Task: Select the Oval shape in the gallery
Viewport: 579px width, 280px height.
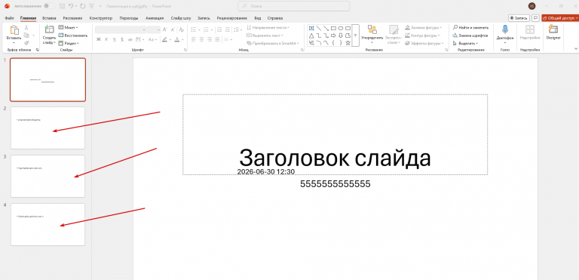Action: (x=341, y=28)
